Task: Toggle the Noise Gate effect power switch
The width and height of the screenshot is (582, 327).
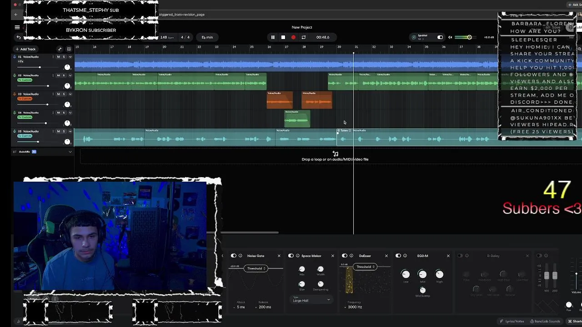Action: click(x=234, y=256)
